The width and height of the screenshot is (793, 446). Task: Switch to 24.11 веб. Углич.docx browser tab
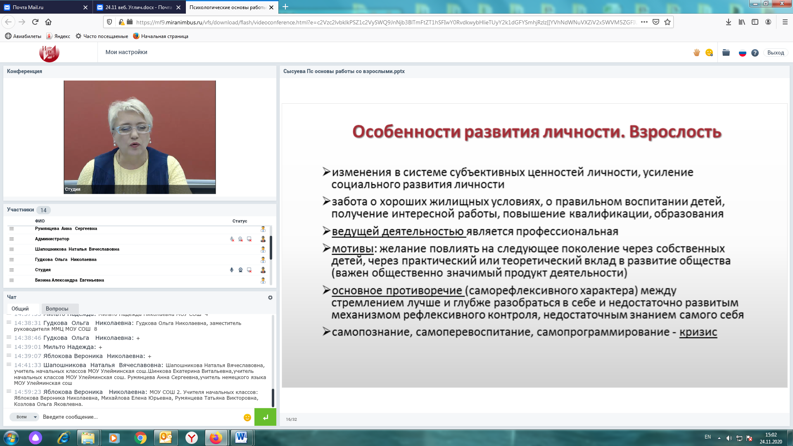click(x=139, y=7)
